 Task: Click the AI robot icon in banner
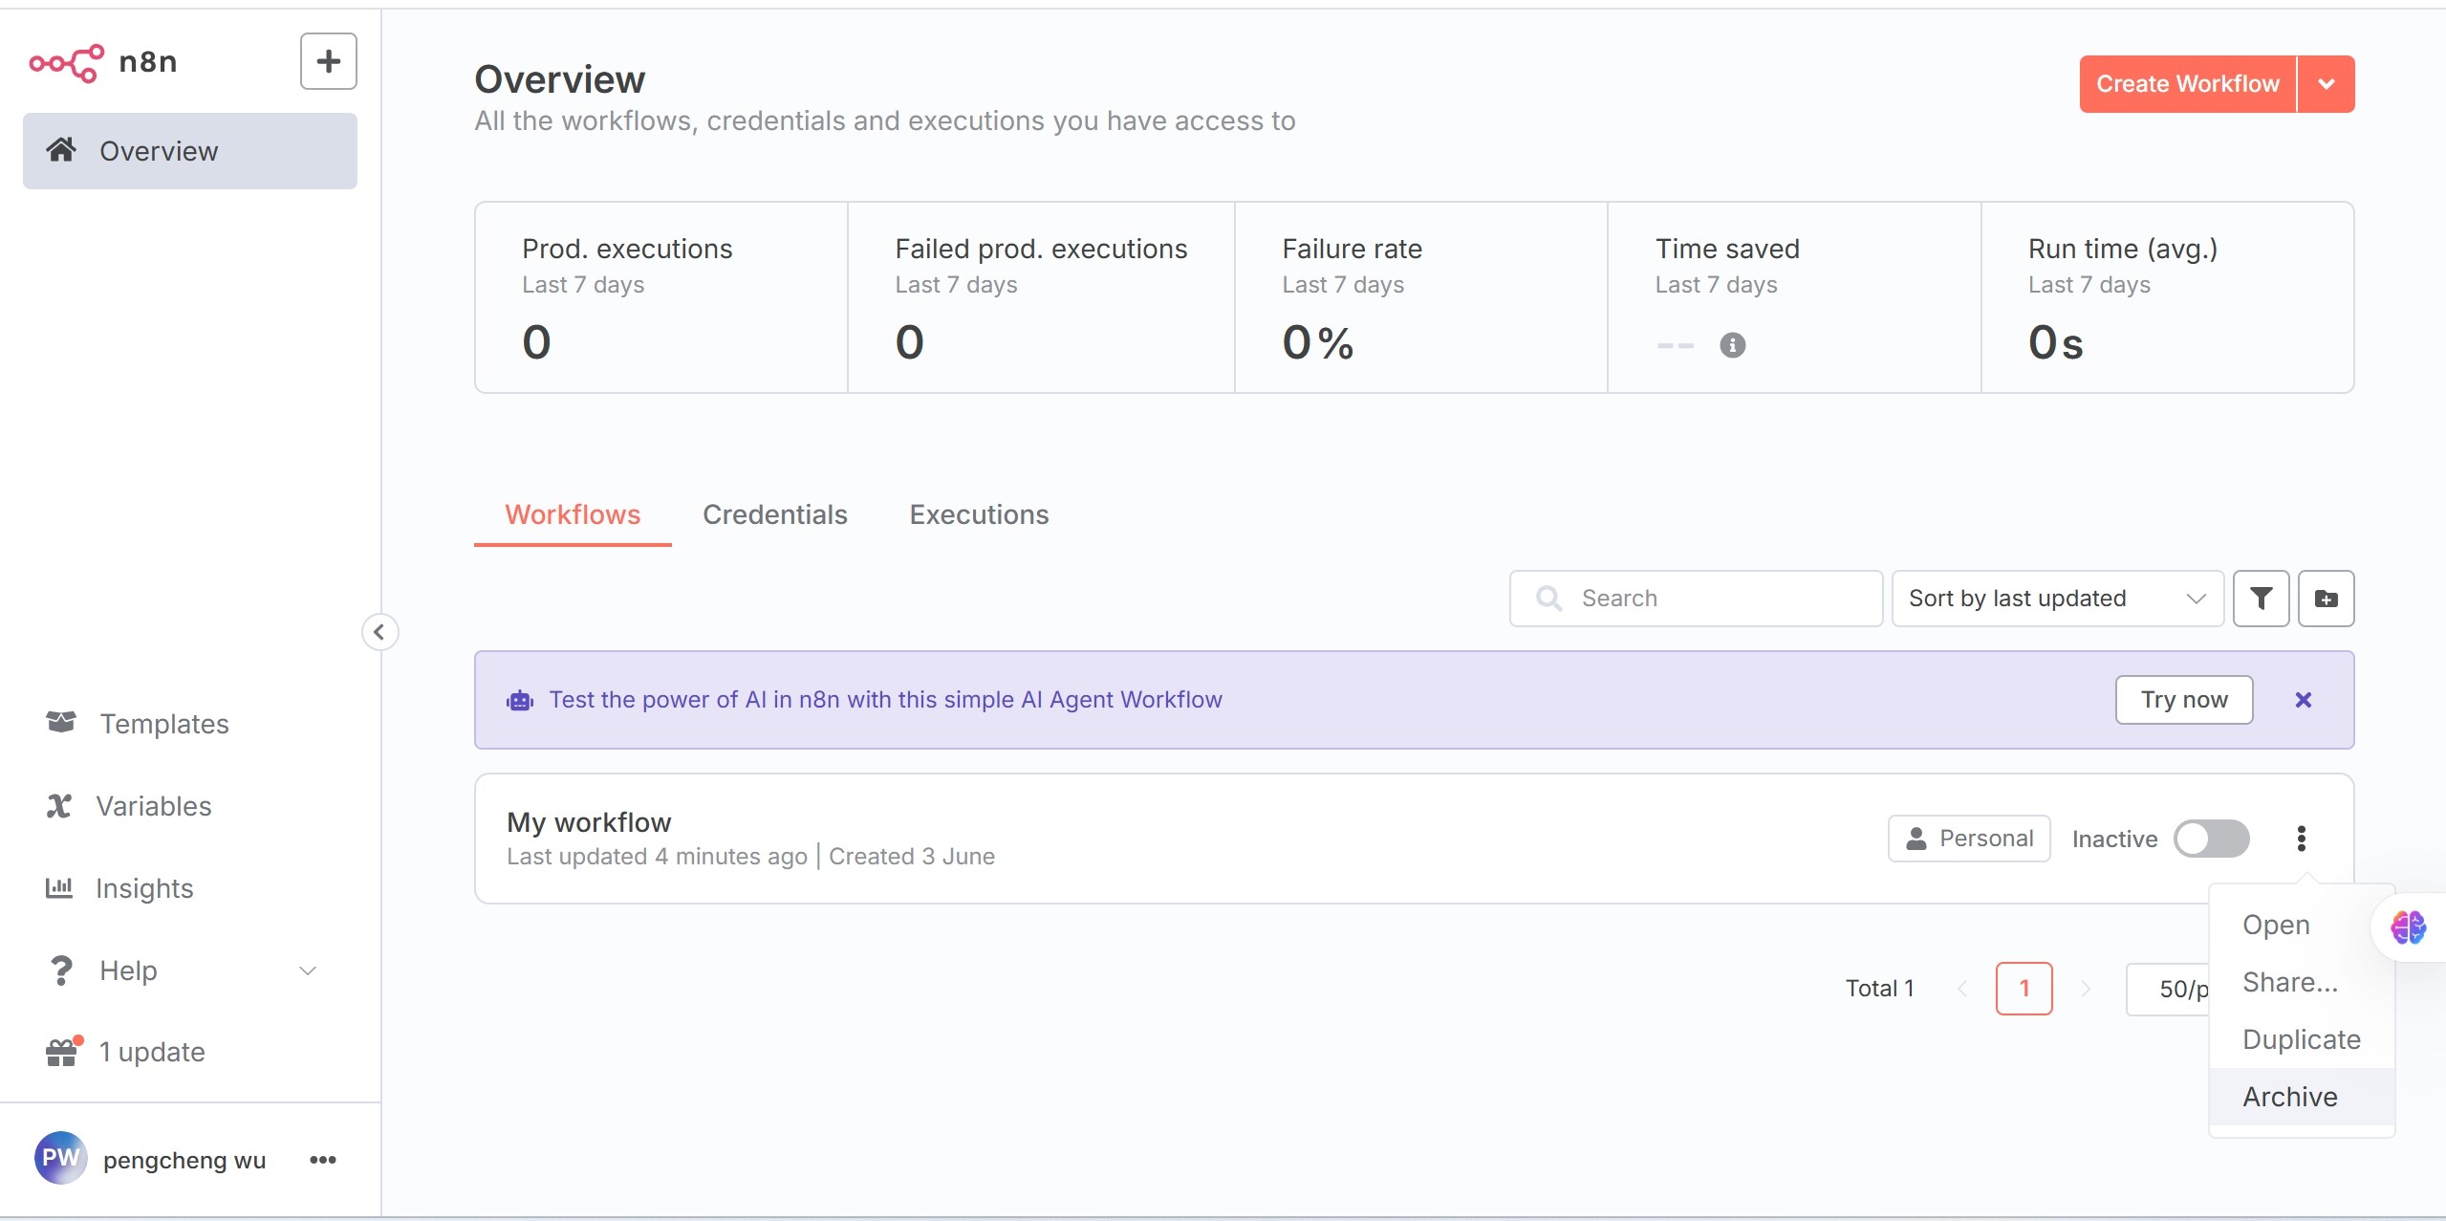520,701
